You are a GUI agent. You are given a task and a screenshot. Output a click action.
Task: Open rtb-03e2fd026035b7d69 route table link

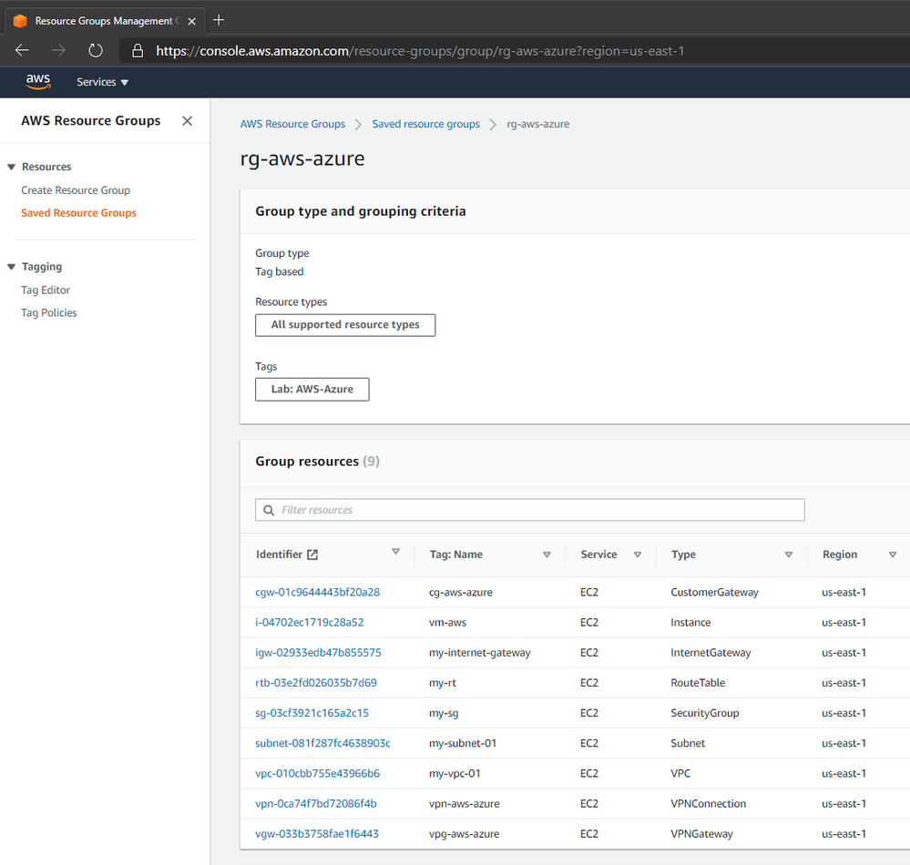click(x=316, y=683)
